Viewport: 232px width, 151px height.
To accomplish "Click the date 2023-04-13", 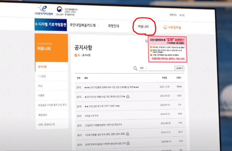I will tap(166, 141).
